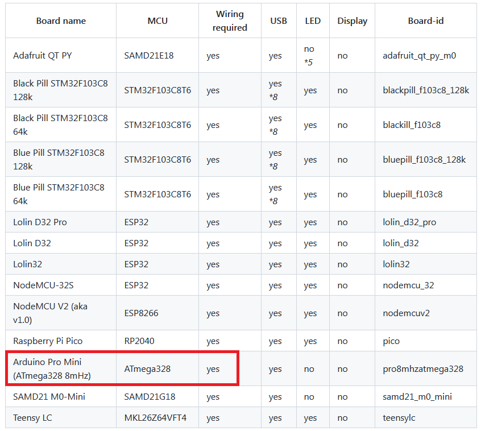Click the "RP2040" MCU cell
The height and width of the screenshot is (431, 481).
139,341
